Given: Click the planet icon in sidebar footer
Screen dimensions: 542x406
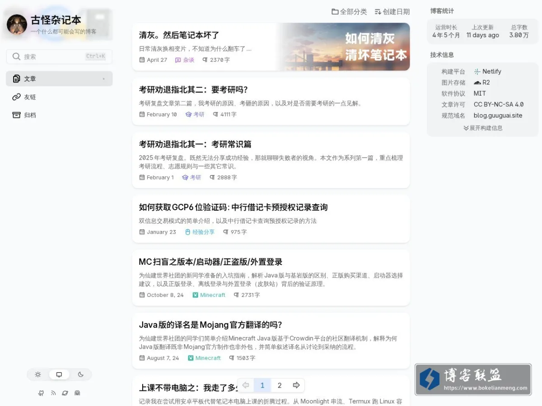Looking at the screenshot, I should click(65, 393).
